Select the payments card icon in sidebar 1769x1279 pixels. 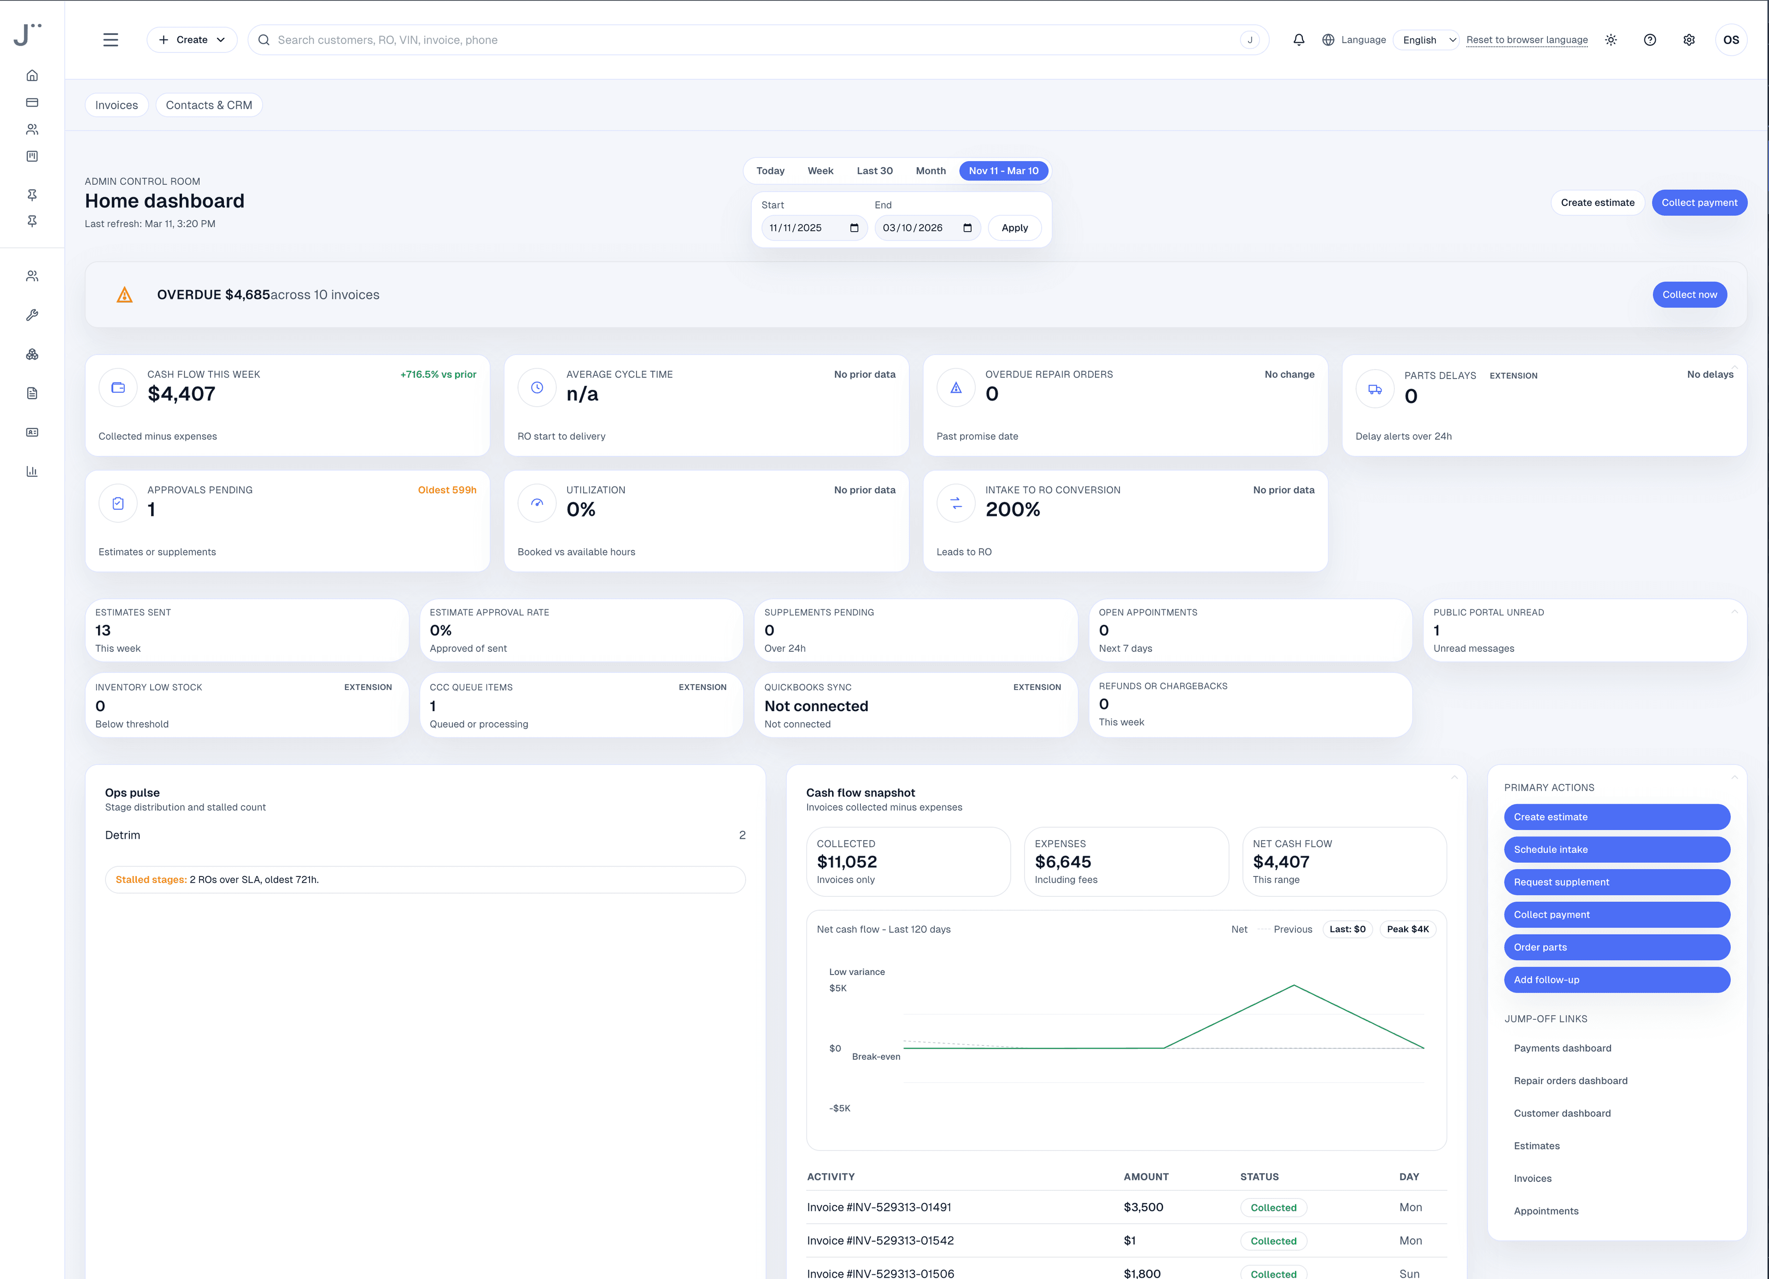(x=32, y=102)
